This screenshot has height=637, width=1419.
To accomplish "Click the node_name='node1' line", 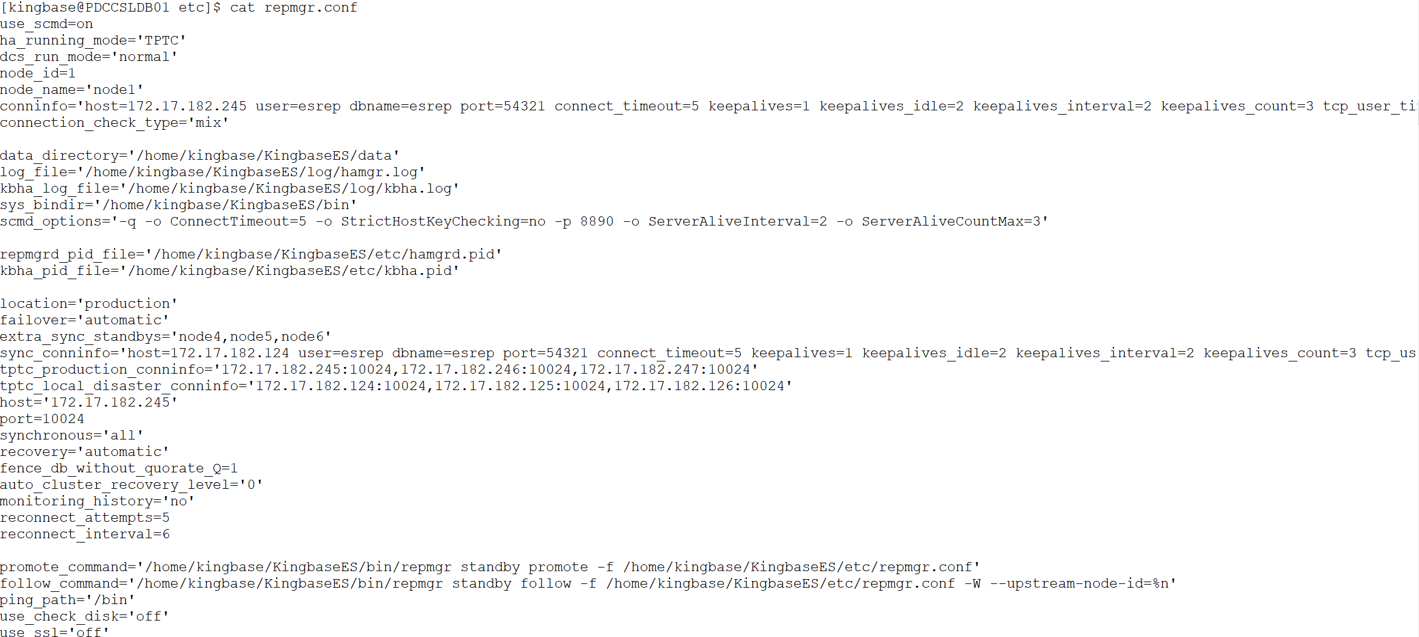I will (71, 90).
